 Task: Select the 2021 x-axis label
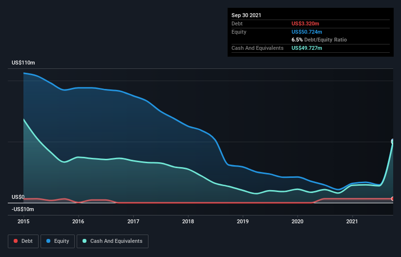352,221
